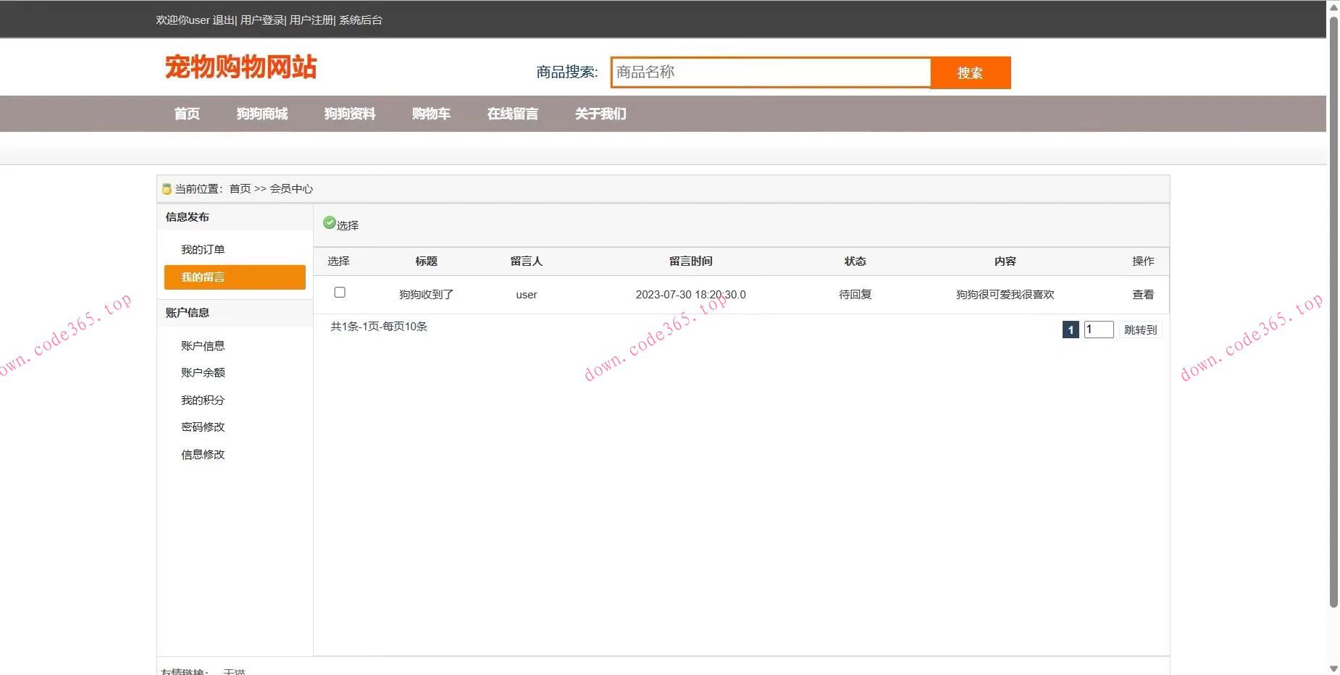Image resolution: width=1340 pixels, height=675 pixels.
Task: Open 系统后台 link in top bar
Action: click(x=361, y=20)
